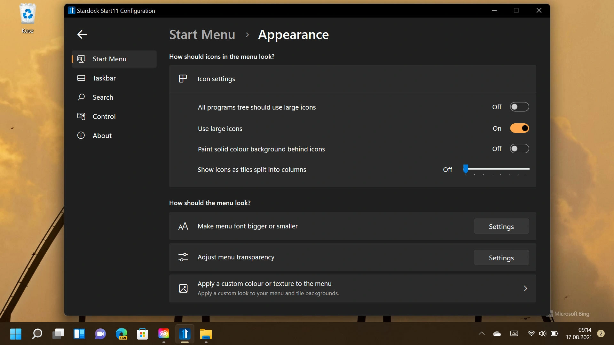The height and width of the screenshot is (345, 614).
Task: Minimize the Start11 Configuration window
Action: coord(494,11)
